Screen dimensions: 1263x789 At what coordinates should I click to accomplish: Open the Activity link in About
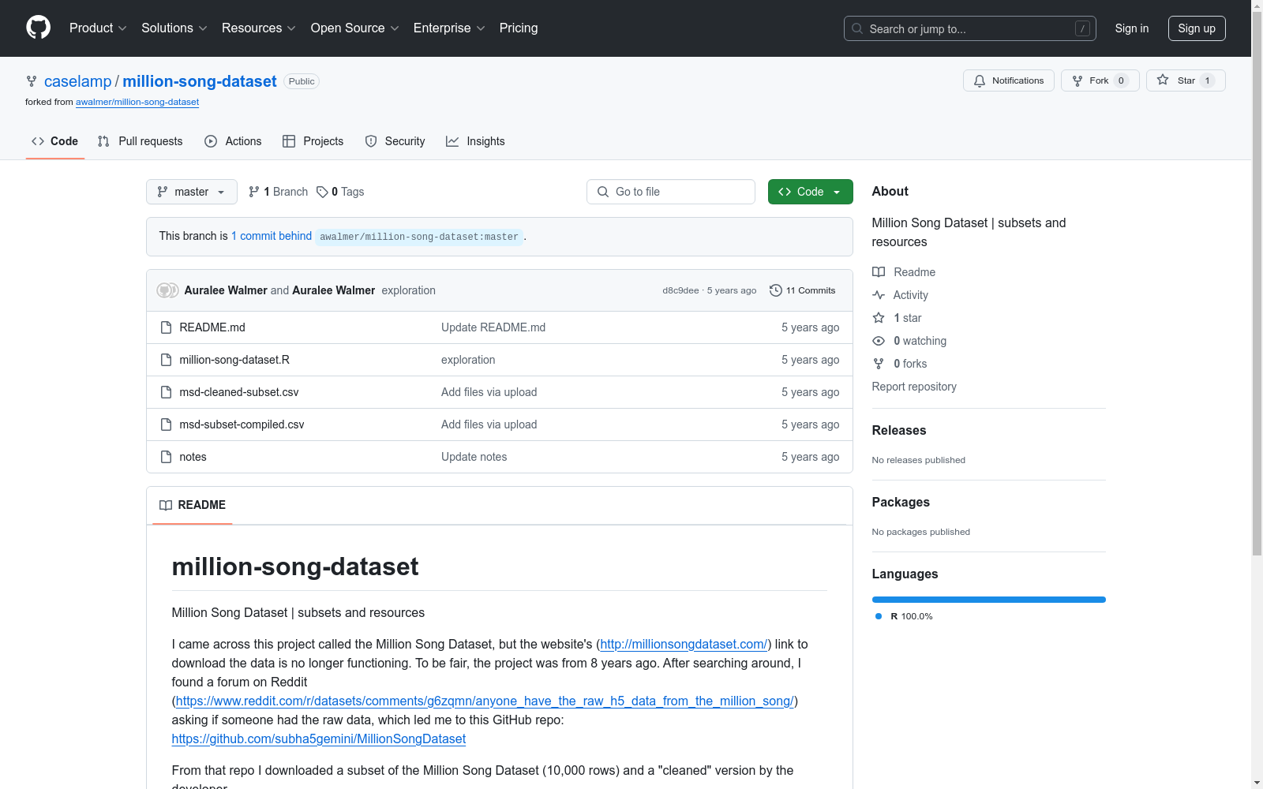click(900, 295)
